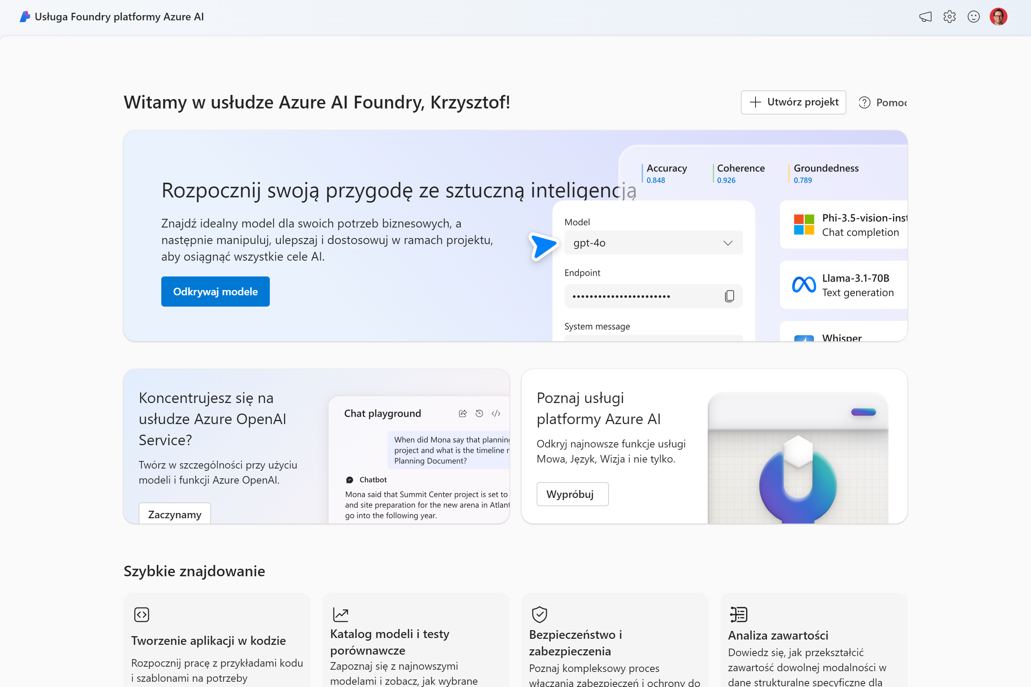This screenshot has width=1031, height=687.
Task: Click the Microsoft logo on the Phi-3.5 card
Action: coord(804,225)
